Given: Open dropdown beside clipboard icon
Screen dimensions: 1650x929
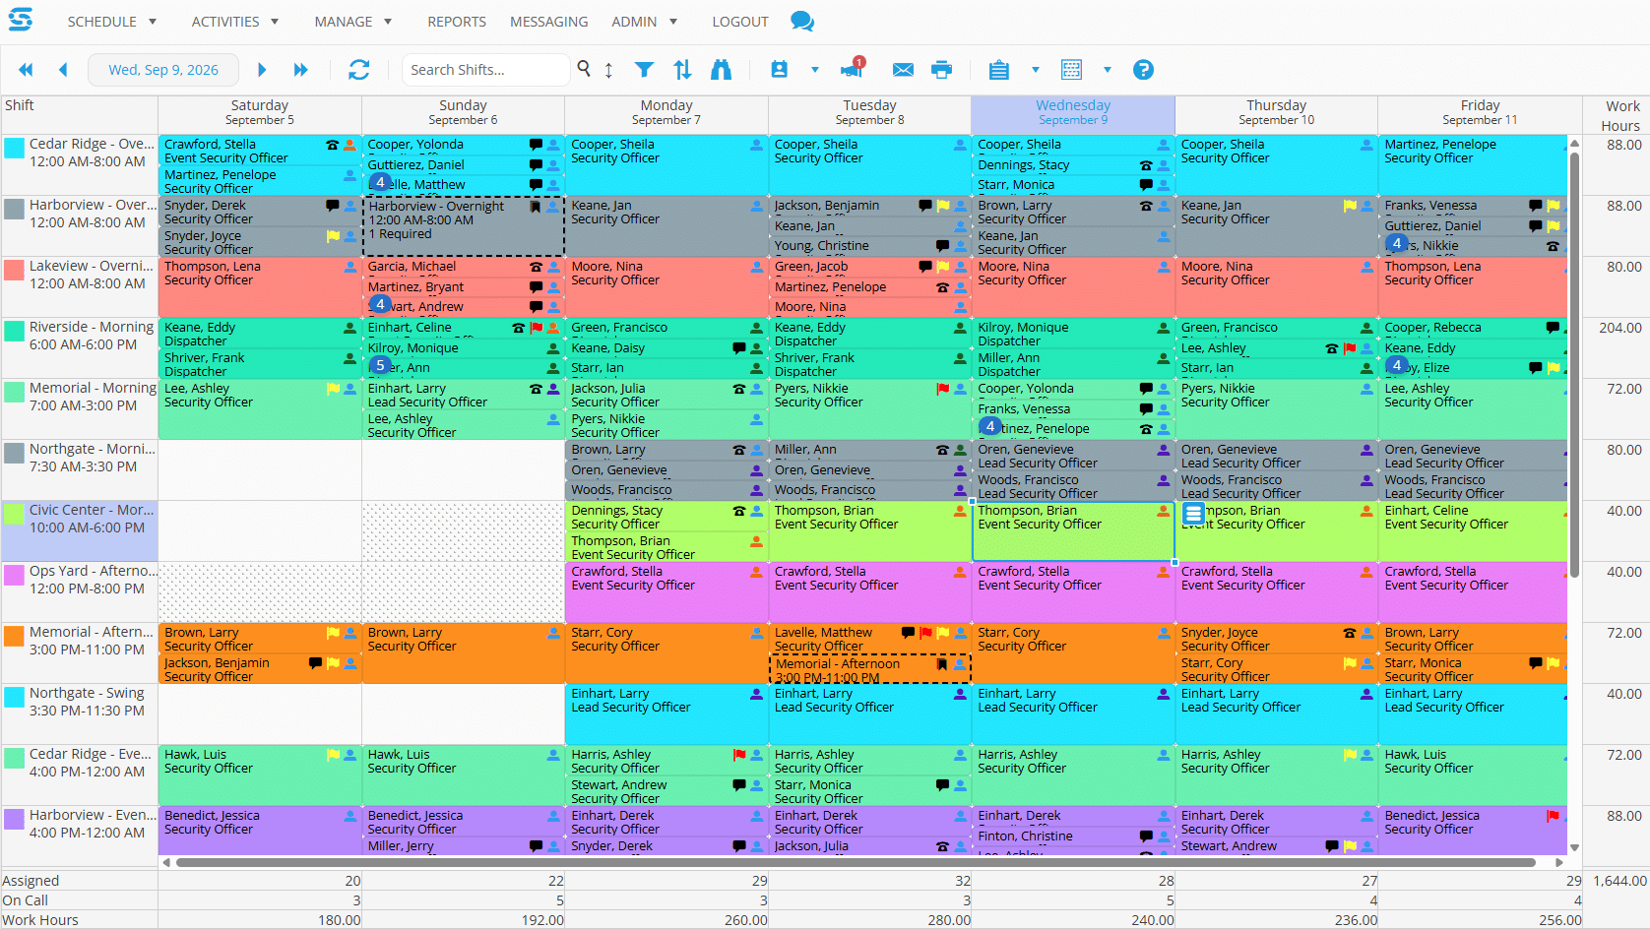Looking at the screenshot, I should [1035, 70].
